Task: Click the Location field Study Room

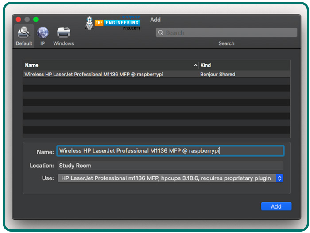Action: point(170,166)
